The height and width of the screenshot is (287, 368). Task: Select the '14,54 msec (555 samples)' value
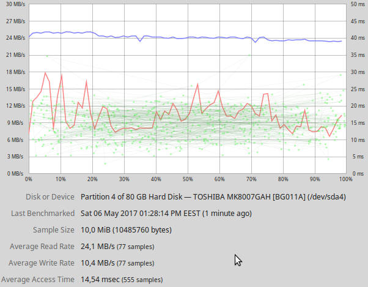click(x=122, y=280)
